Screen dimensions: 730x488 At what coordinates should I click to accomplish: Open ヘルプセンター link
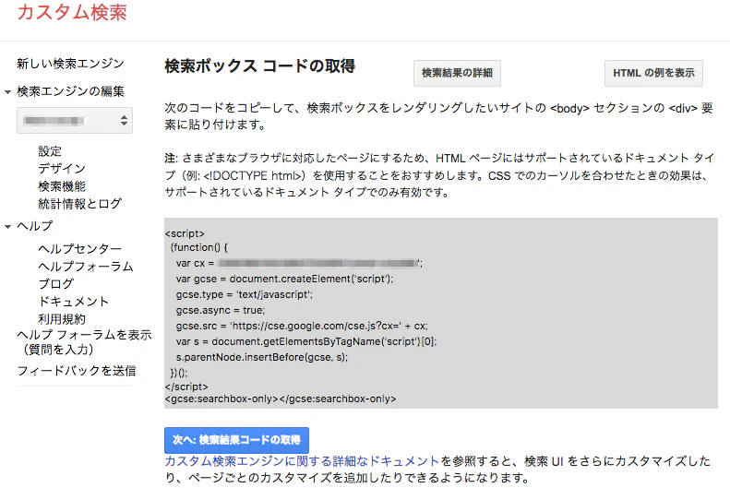80,249
